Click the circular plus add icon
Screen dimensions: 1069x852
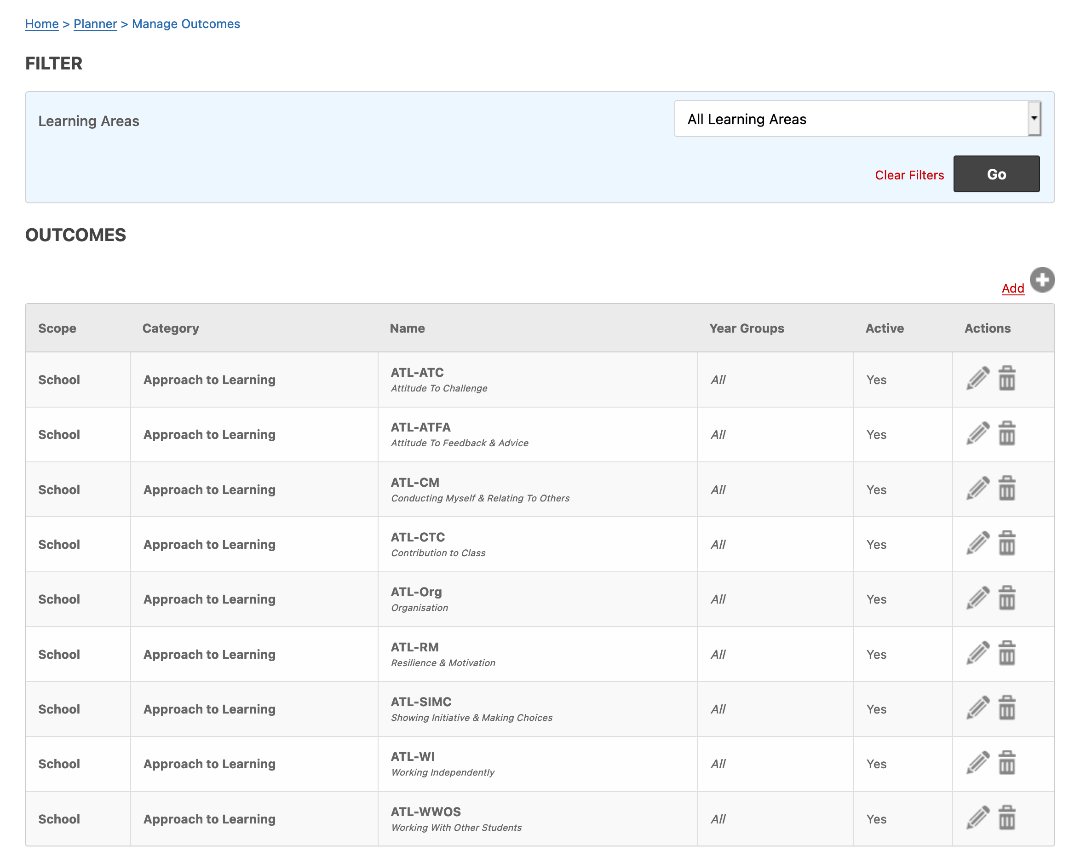pos(1042,280)
